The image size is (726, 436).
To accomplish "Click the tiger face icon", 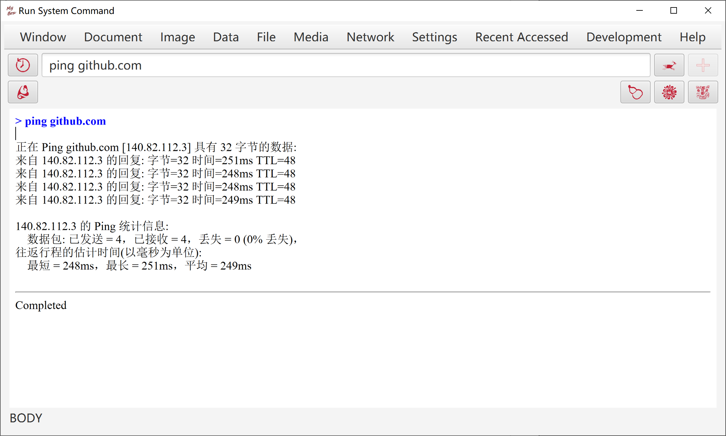I will 703,92.
